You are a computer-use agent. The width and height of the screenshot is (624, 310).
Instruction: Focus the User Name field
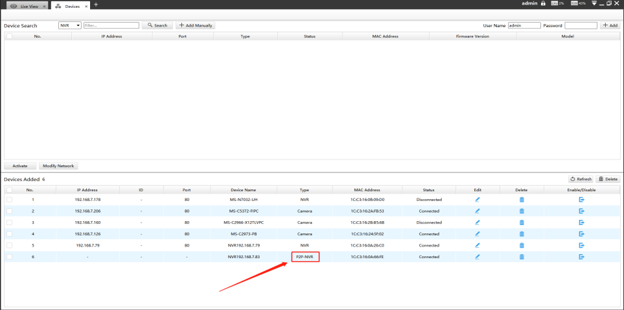(524, 25)
